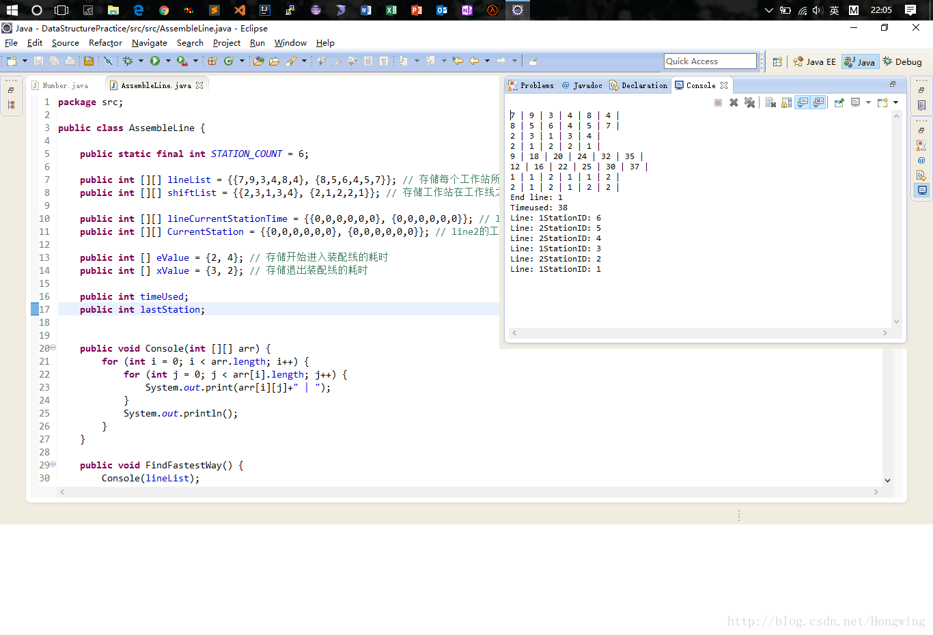
Task: Open the New file dropdown arrow
Action: click(x=25, y=61)
